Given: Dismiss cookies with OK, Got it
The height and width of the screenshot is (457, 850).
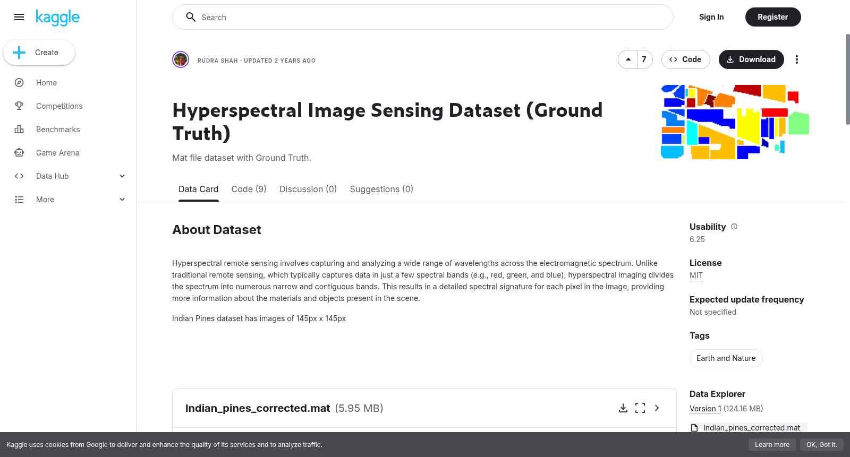Looking at the screenshot, I should pos(821,445).
